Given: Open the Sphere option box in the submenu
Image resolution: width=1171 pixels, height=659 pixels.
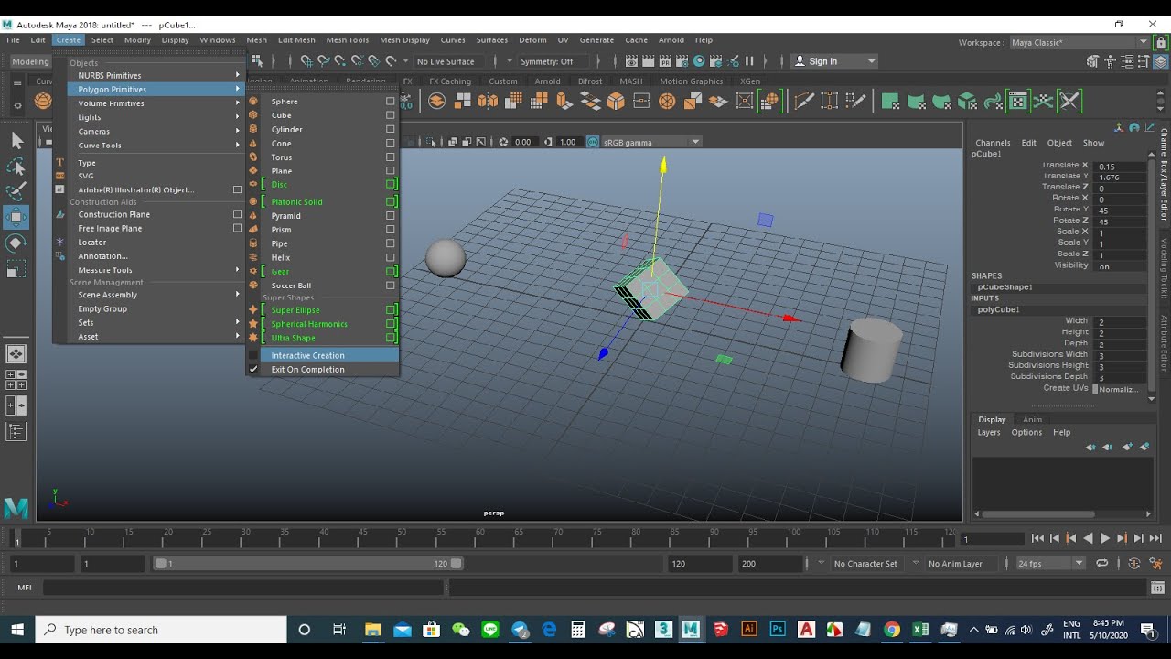Looking at the screenshot, I should click(391, 102).
